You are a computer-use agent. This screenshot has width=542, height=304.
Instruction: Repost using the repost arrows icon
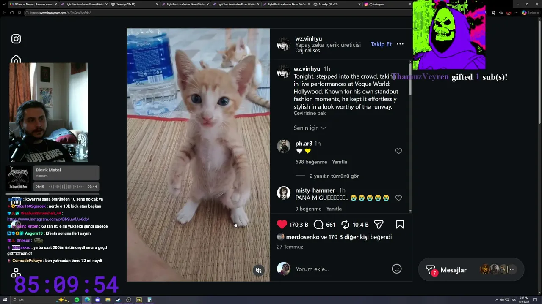(x=345, y=225)
